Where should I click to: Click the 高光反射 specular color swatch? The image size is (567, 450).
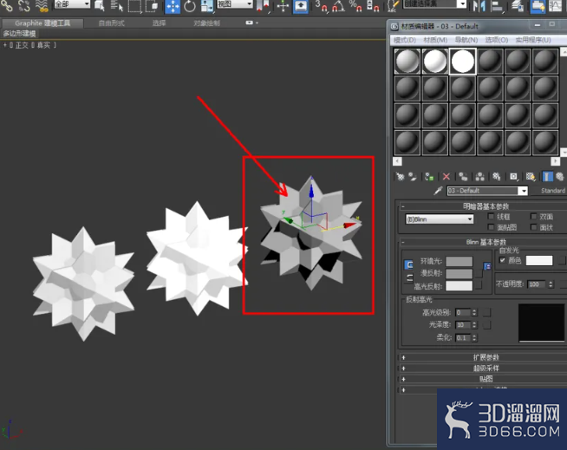tap(459, 286)
